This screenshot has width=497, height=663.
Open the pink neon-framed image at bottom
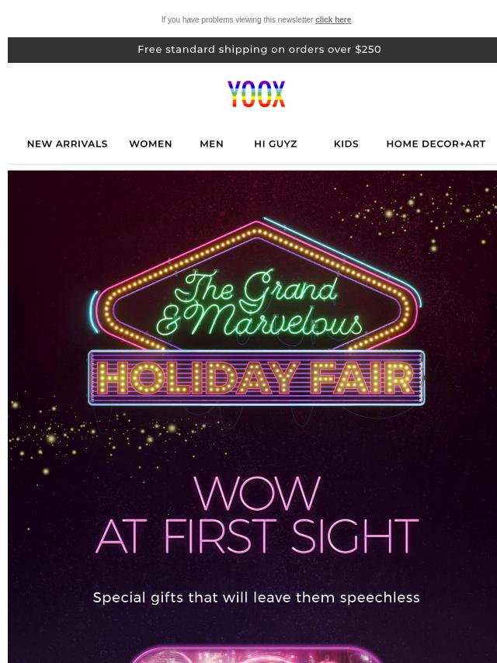[x=257, y=654]
